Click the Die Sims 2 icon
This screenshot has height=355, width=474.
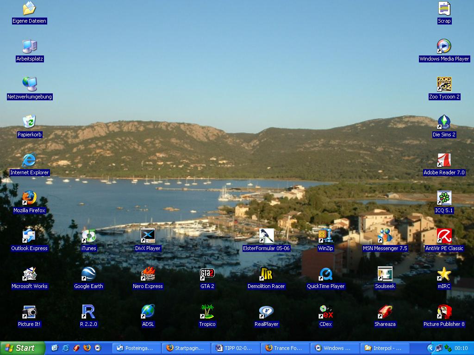(444, 122)
